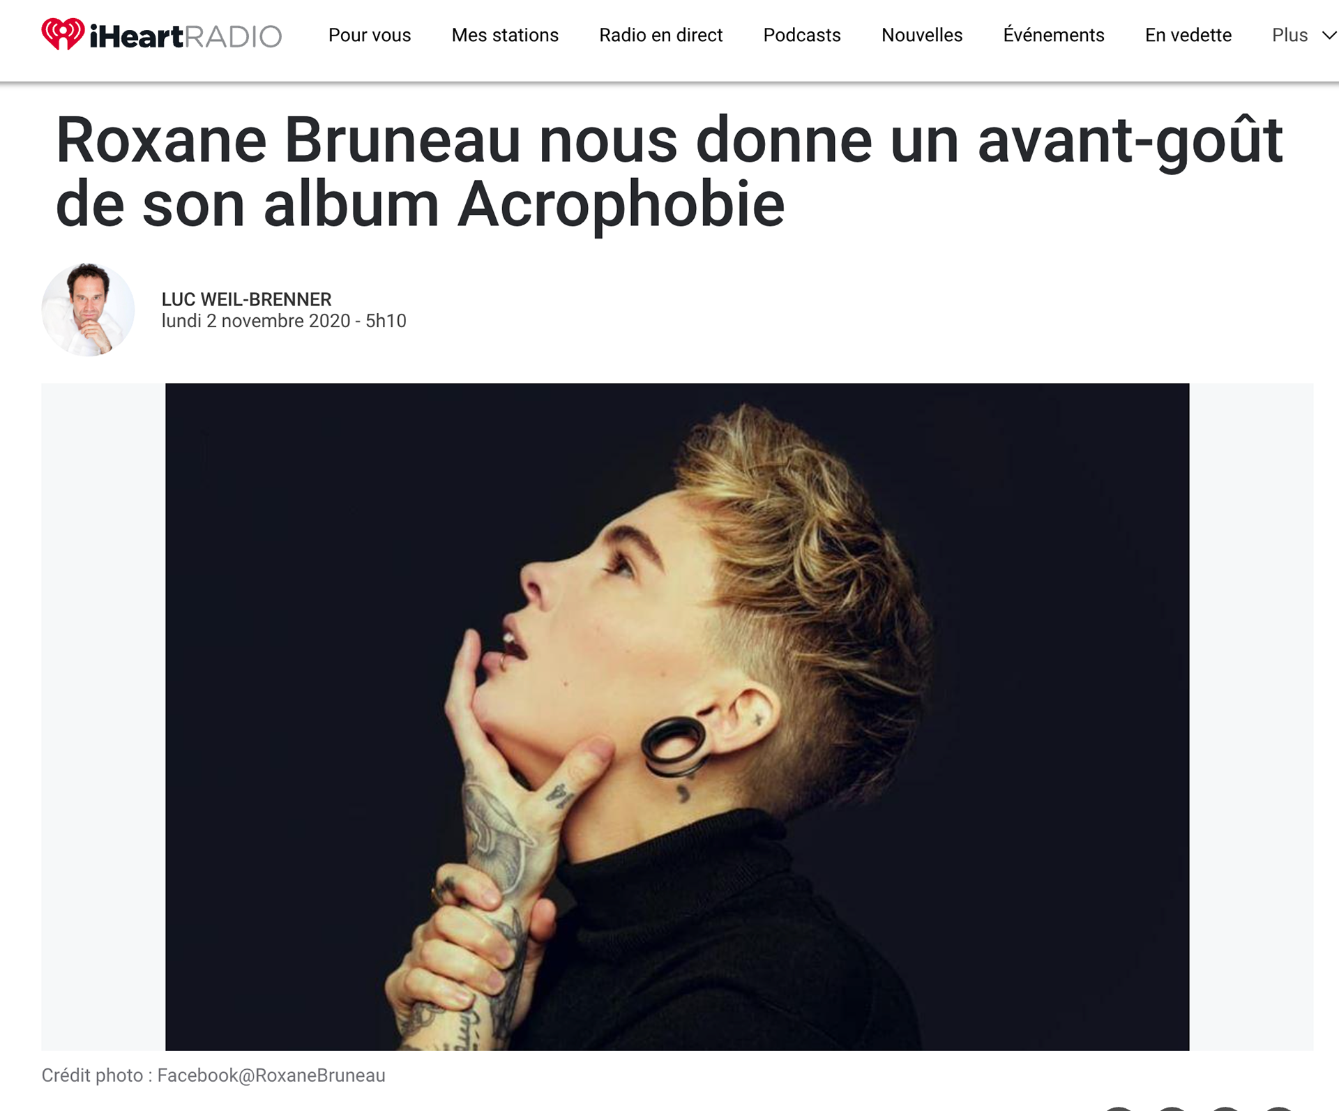The width and height of the screenshot is (1339, 1111).
Task: Open the iHeartRADIO wordmark home link
Action: (186, 36)
